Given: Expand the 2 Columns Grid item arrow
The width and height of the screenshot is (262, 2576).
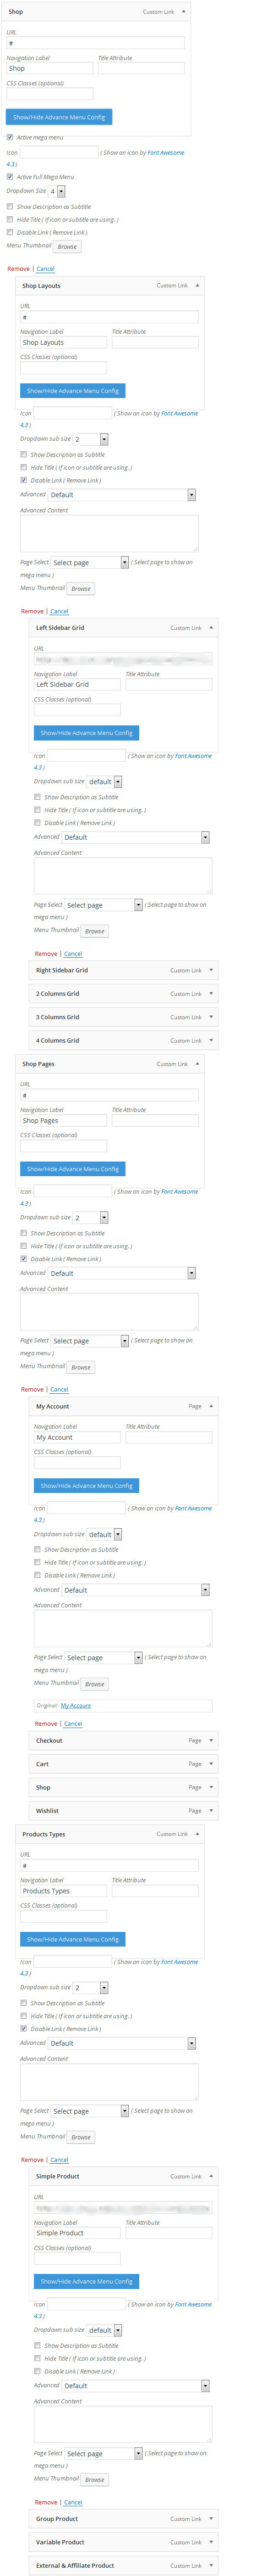Looking at the screenshot, I should point(211,993).
